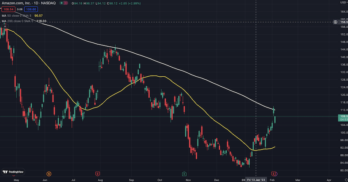Click the O94.18 open value
Image resolution: width=348 pixels, height=182 pixels.
(x=77, y=3)
